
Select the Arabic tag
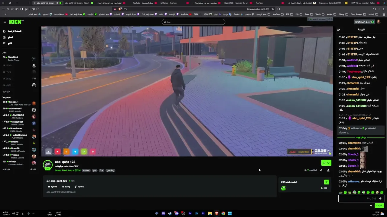click(86, 170)
